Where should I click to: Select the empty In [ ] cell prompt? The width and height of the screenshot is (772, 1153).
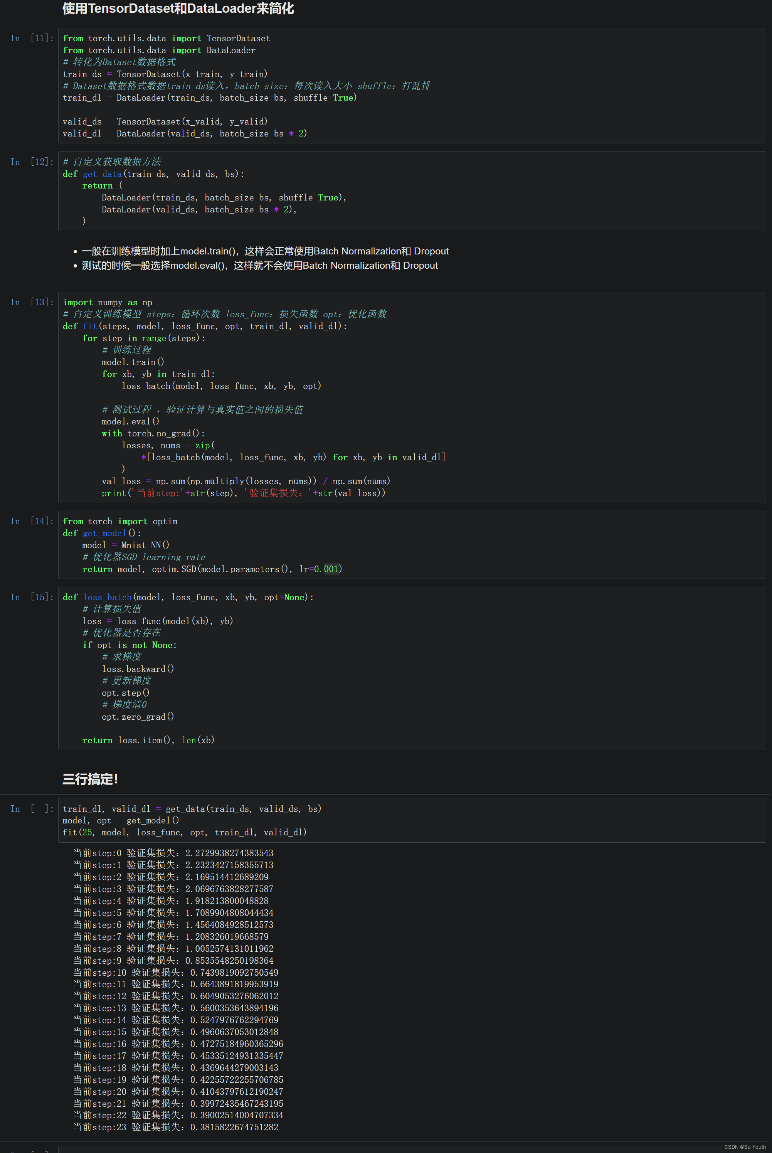click(32, 809)
